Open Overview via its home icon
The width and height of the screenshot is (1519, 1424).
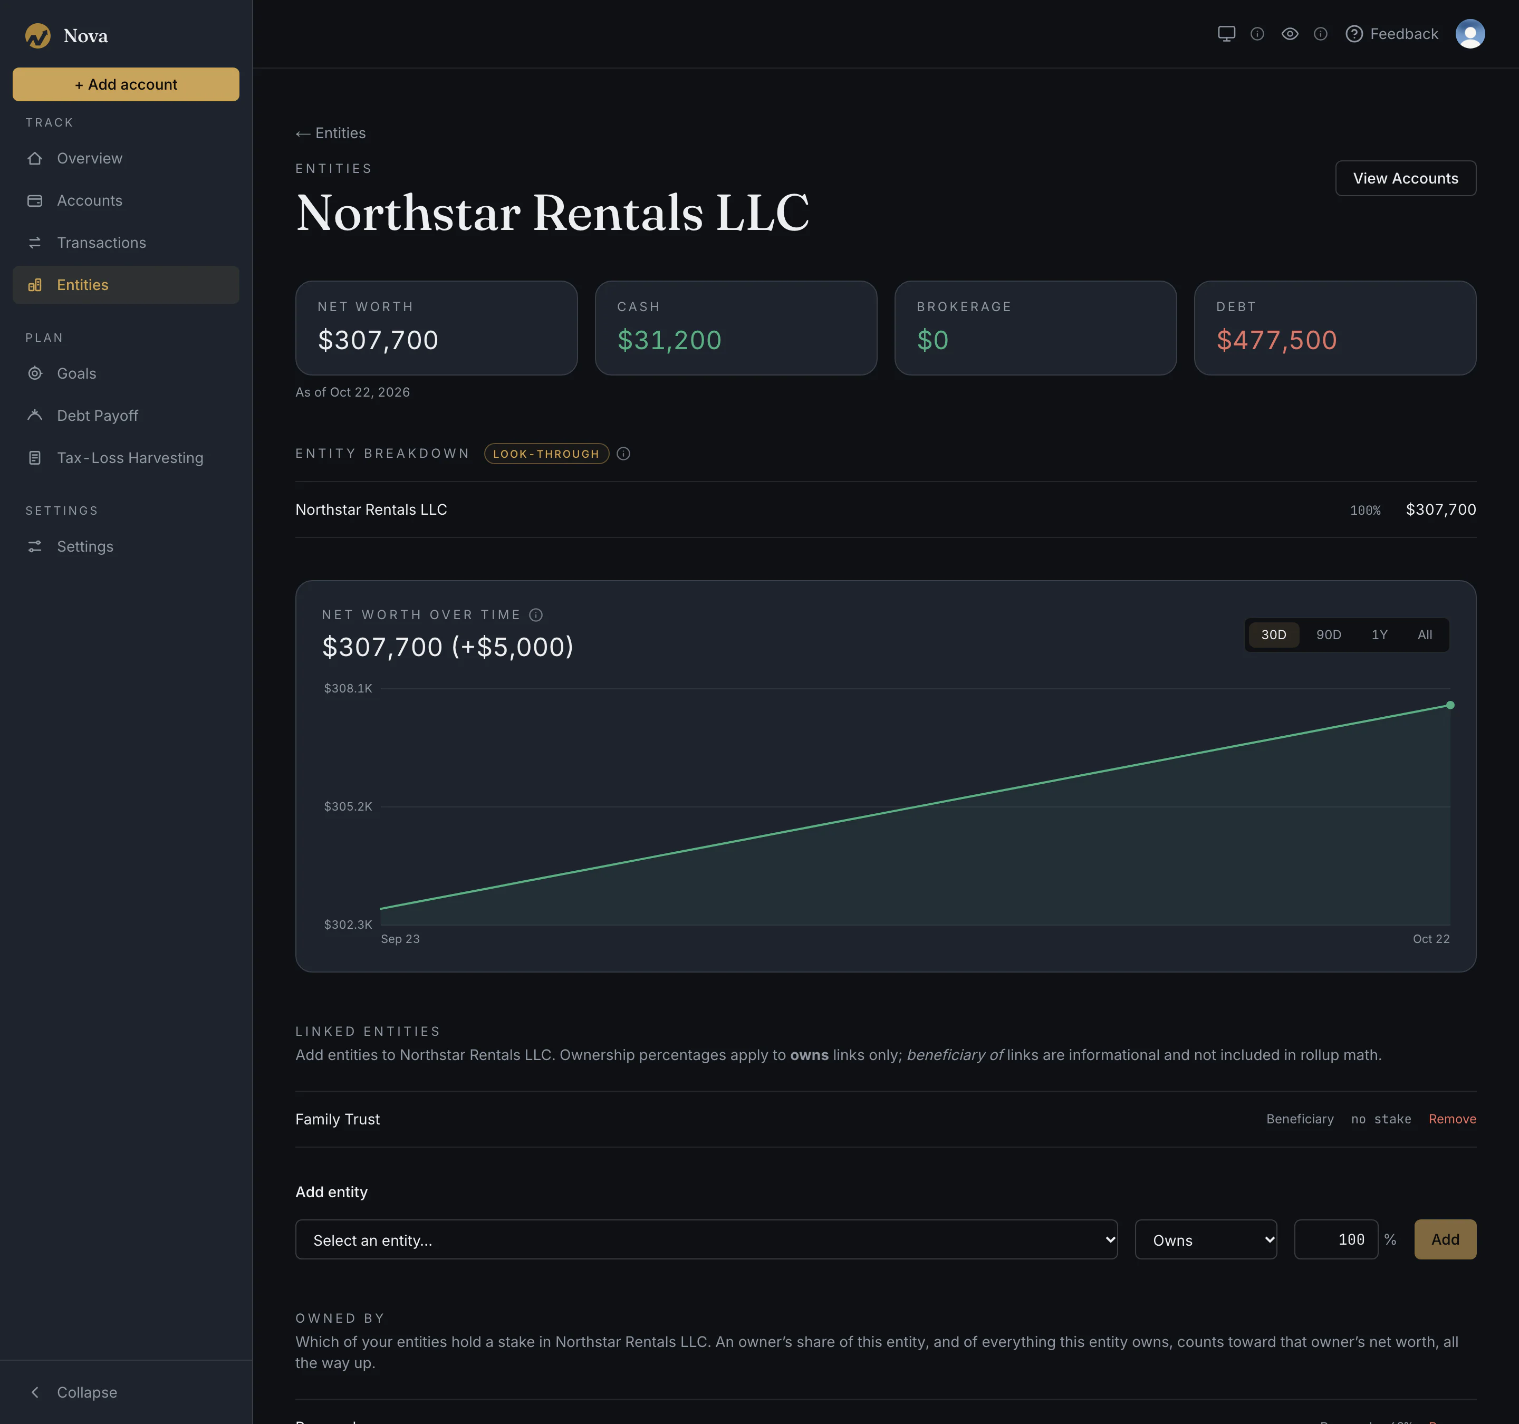tap(34, 158)
